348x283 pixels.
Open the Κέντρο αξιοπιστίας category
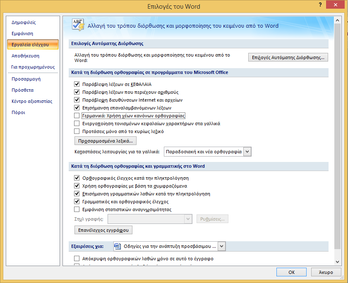click(x=32, y=101)
